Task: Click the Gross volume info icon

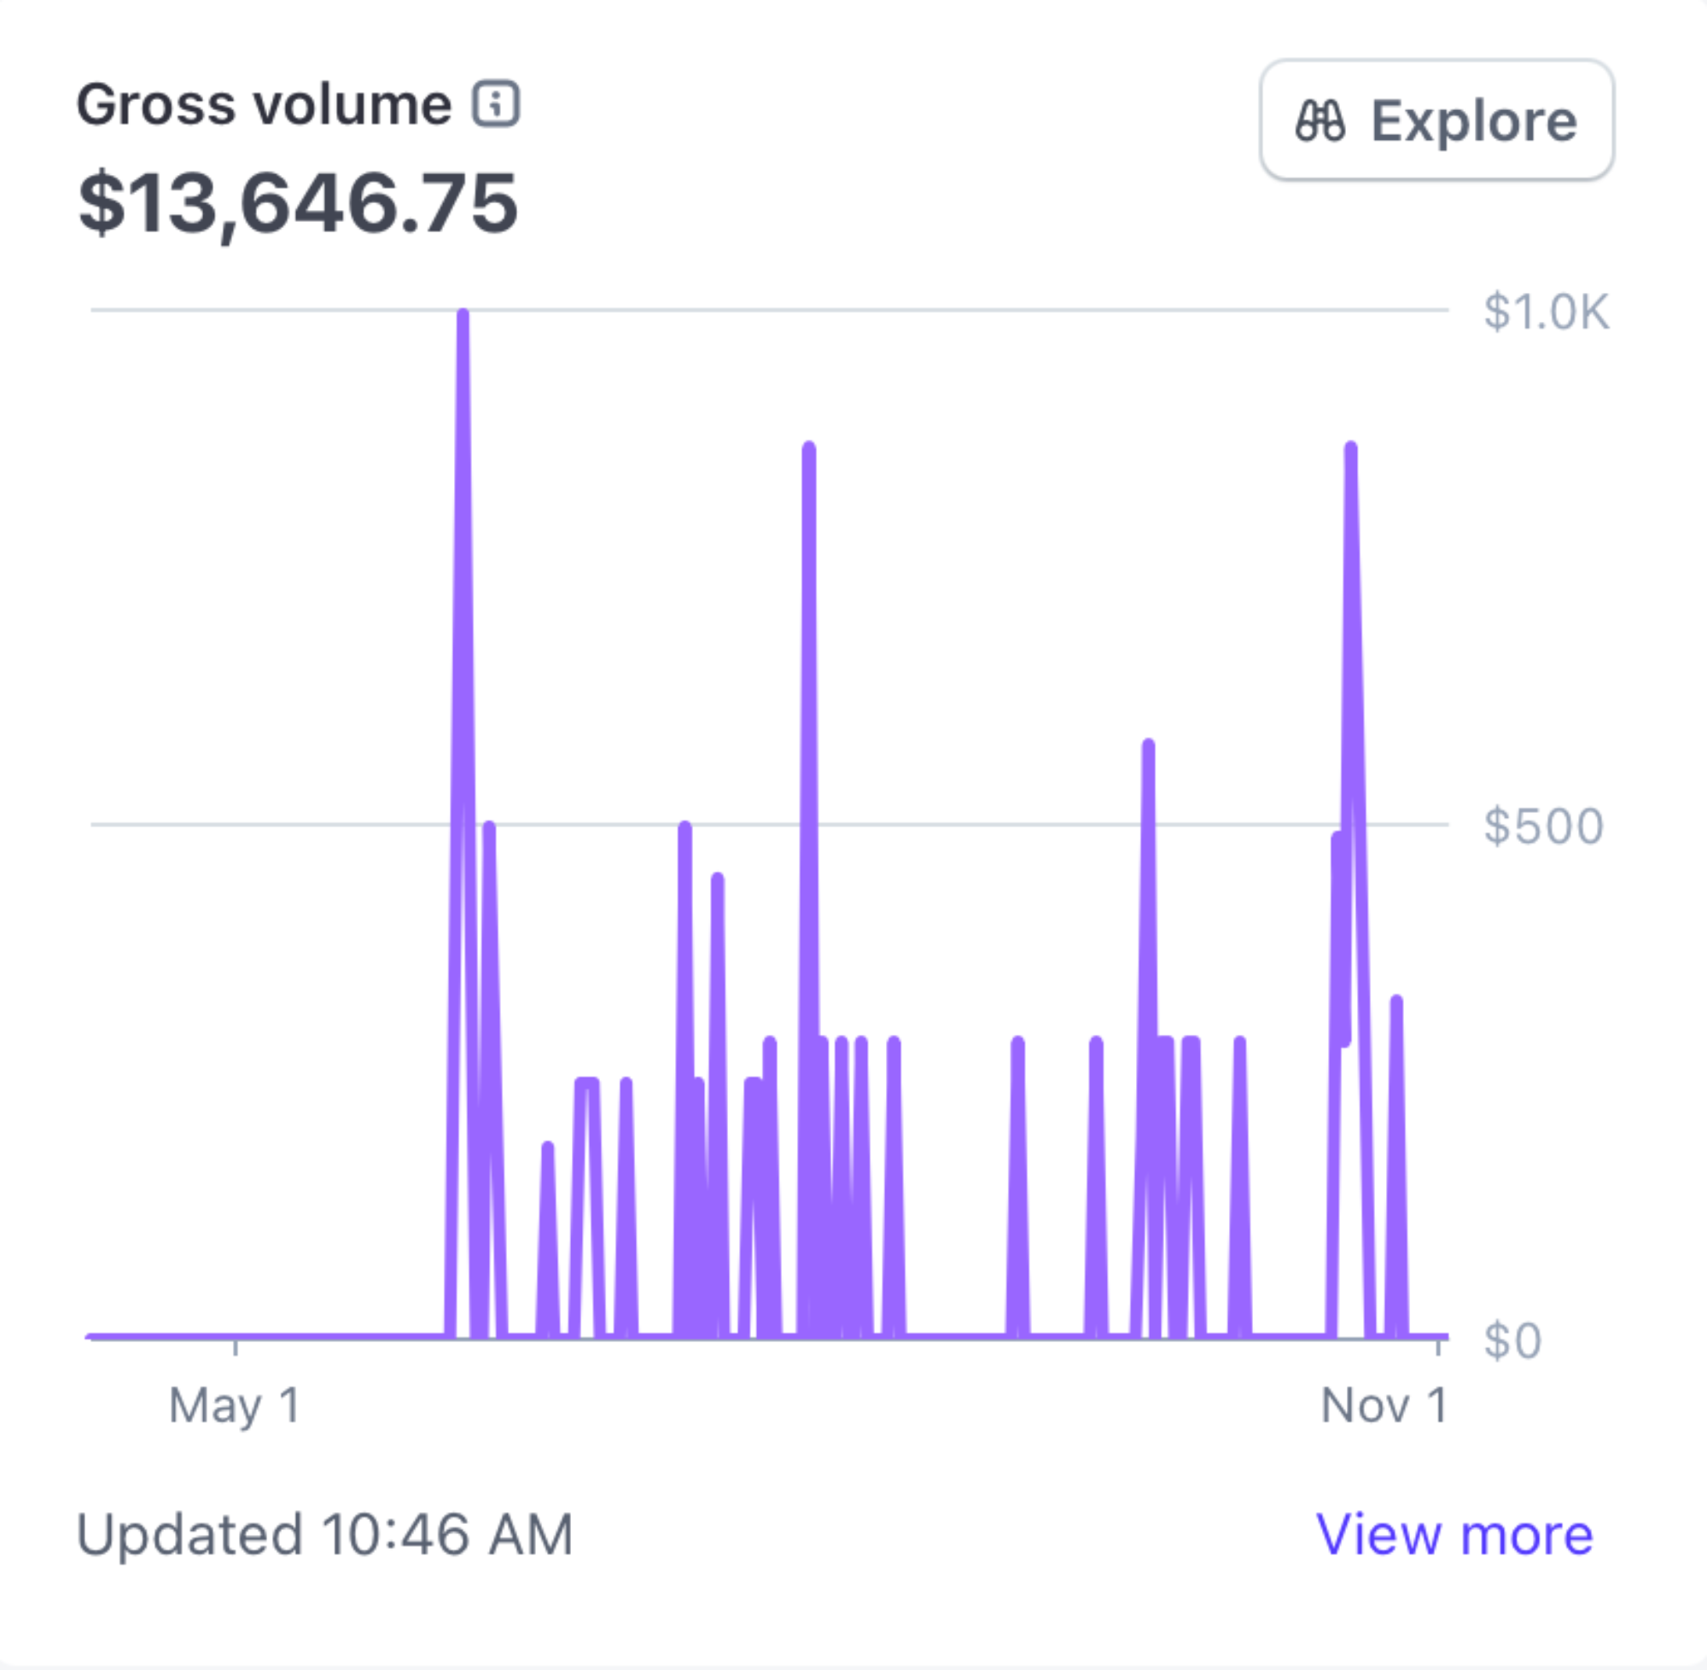Action: point(495,104)
